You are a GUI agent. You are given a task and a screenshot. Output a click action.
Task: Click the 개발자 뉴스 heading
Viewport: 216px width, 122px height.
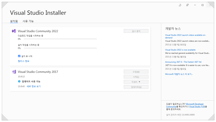173,29
